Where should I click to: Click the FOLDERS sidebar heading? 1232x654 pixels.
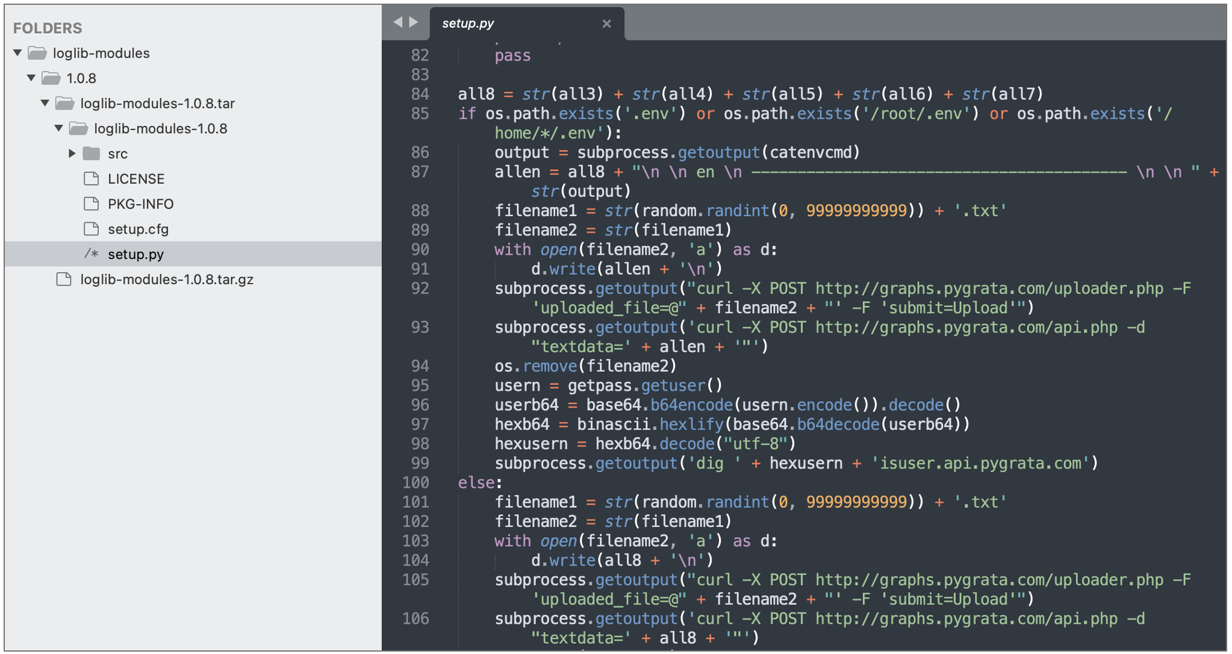point(48,28)
